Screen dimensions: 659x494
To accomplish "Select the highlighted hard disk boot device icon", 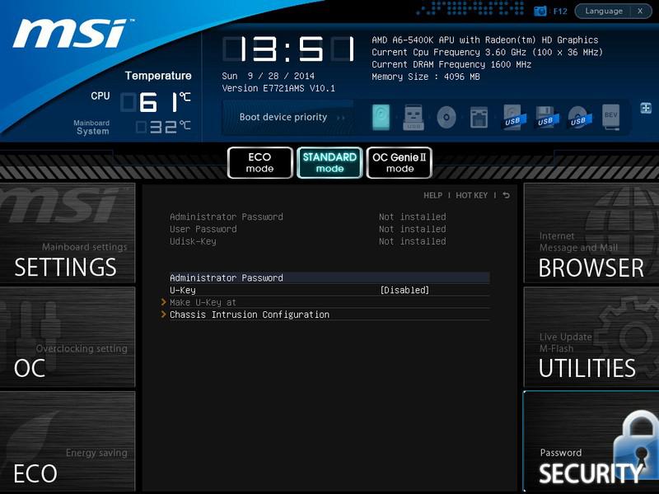I will [x=381, y=117].
